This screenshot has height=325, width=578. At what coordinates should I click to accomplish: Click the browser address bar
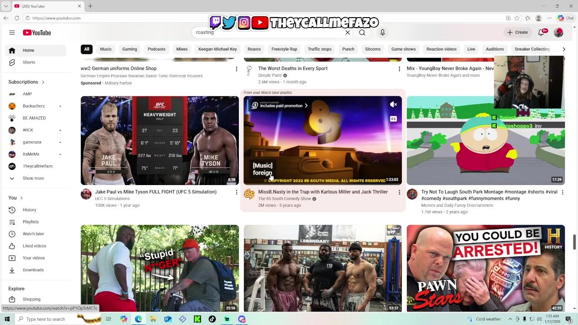coord(262,18)
